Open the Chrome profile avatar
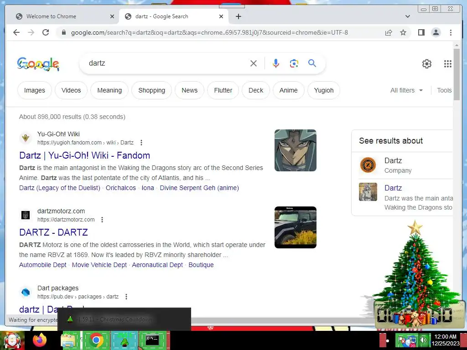Image resolution: width=467 pixels, height=350 pixels. [436, 32]
